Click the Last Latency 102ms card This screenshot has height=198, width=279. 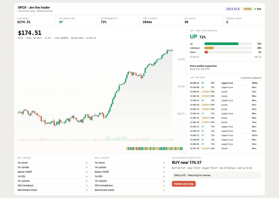pyautogui.click(x=160, y=21)
